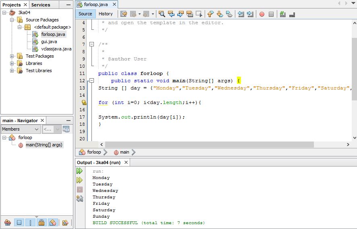Switch to the Services tab
The image size is (357, 229).
41,5
